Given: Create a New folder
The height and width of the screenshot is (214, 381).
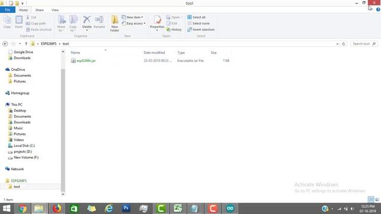Looking at the screenshot, I should coord(114,23).
